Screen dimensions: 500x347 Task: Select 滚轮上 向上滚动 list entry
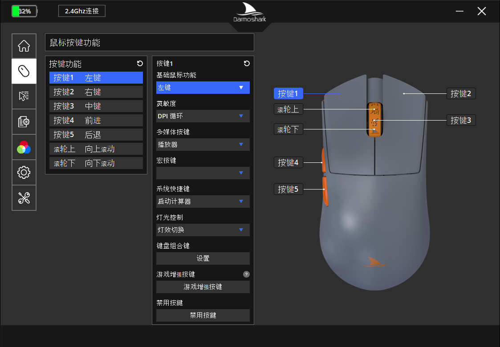pyautogui.click(x=96, y=149)
